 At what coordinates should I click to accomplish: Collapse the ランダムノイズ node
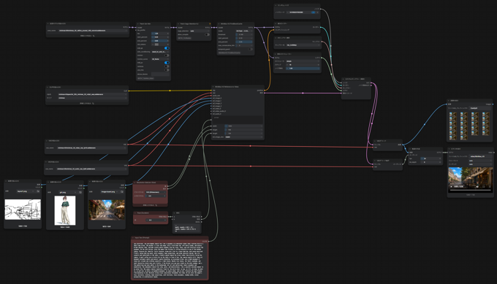pos(276,5)
